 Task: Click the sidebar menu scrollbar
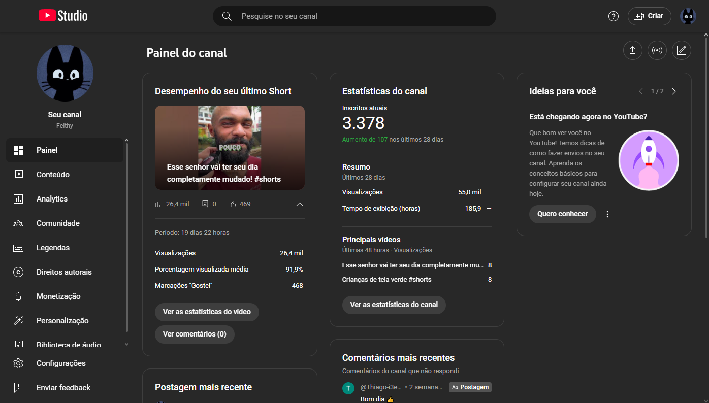[127, 238]
